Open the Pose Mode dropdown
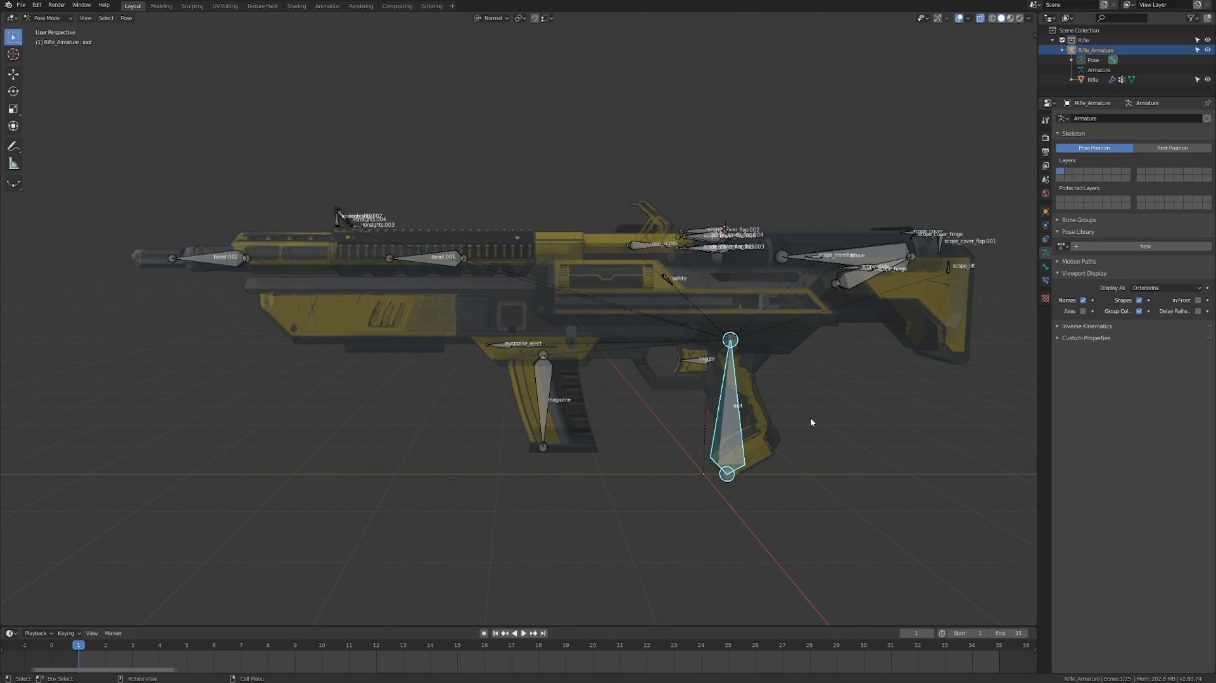 pyautogui.click(x=48, y=18)
